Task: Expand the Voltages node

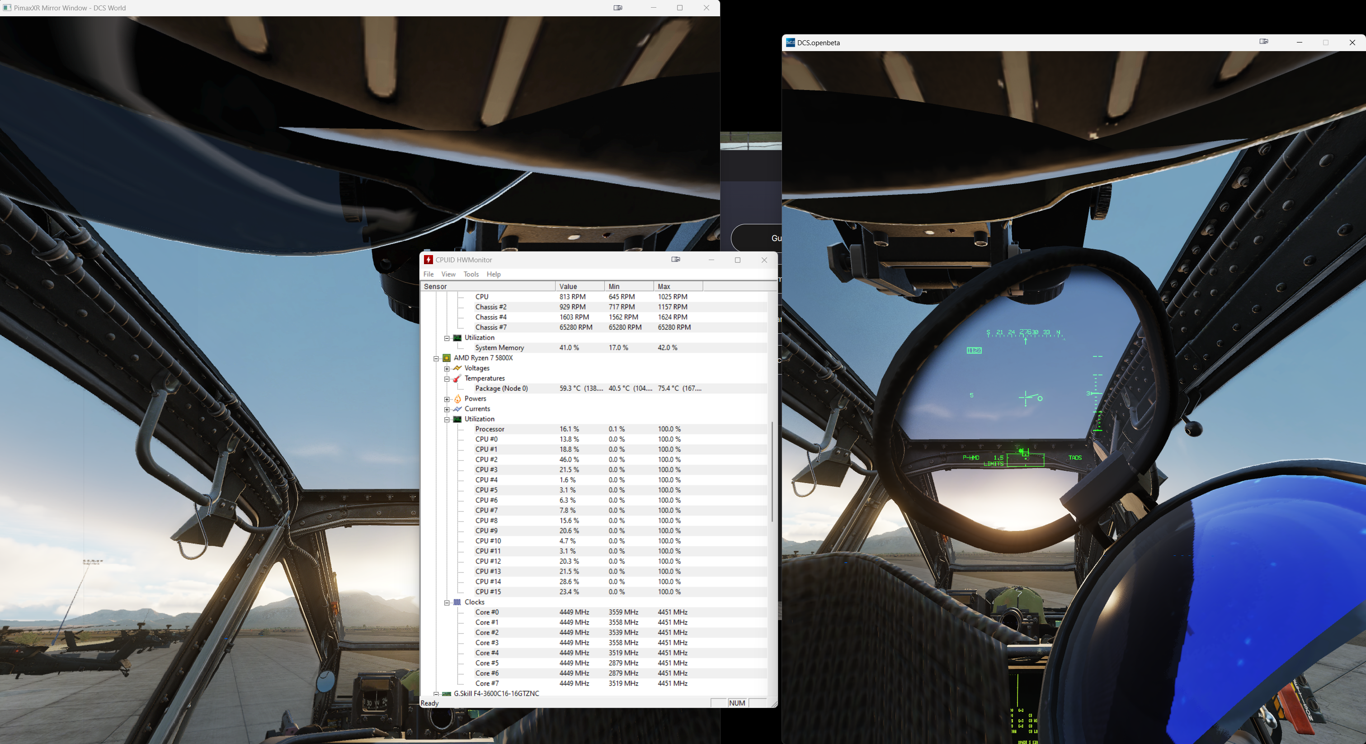Action: (x=447, y=368)
